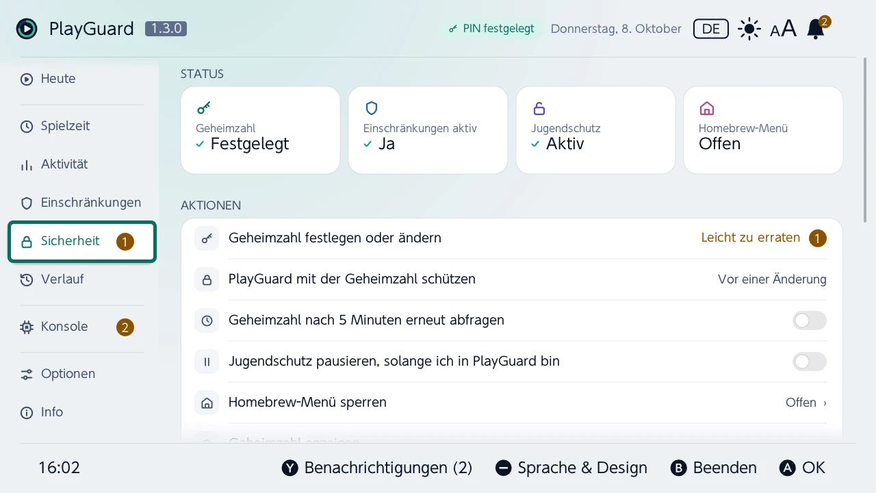The image size is (876, 493).
Task: Change text size with the AA icon
Action: pos(783,29)
